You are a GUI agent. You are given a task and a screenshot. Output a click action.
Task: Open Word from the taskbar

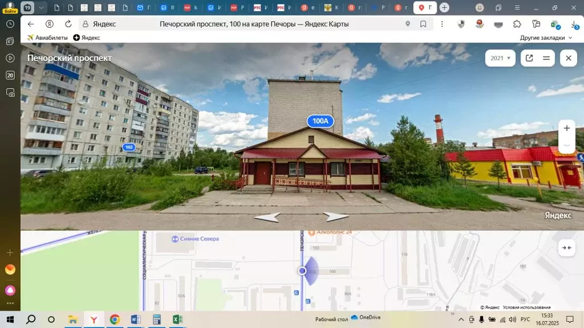click(136, 319)
